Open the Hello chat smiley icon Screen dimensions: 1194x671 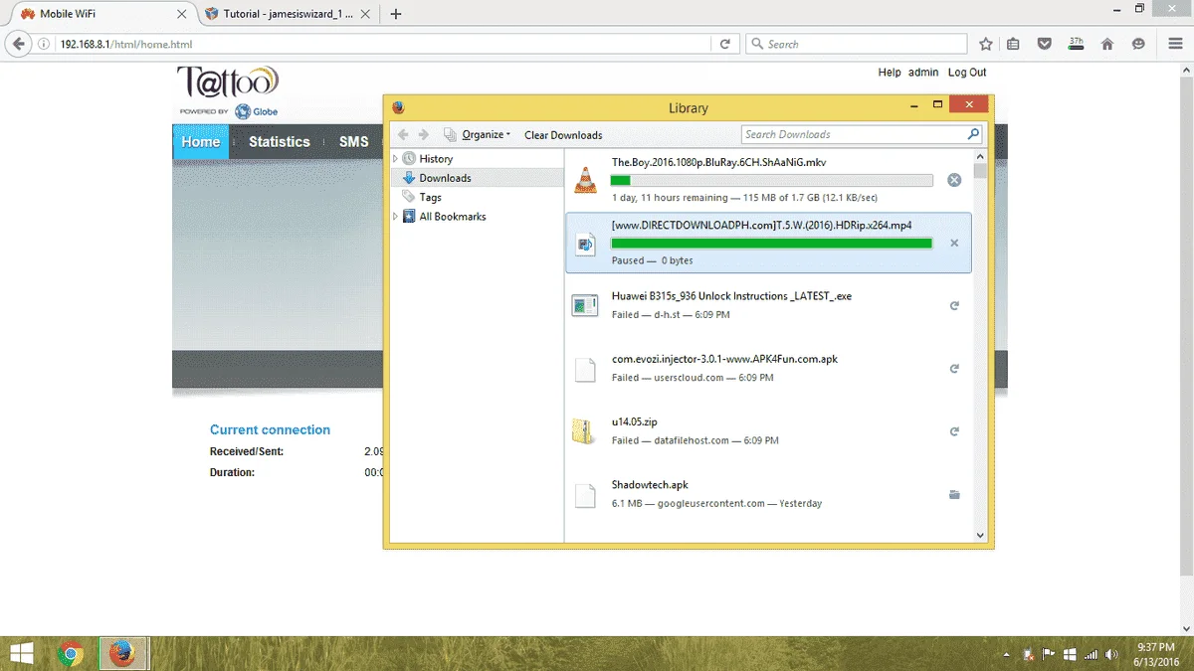[1138, 44]
